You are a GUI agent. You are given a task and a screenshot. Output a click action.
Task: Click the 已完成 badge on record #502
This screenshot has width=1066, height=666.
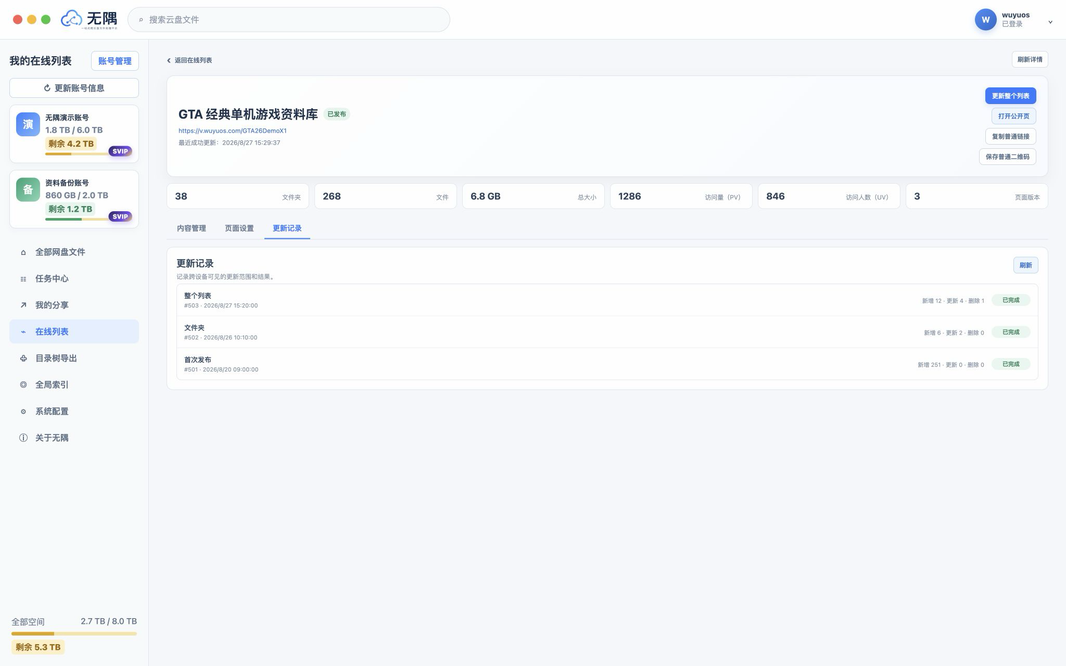[x=1011, y=332]
